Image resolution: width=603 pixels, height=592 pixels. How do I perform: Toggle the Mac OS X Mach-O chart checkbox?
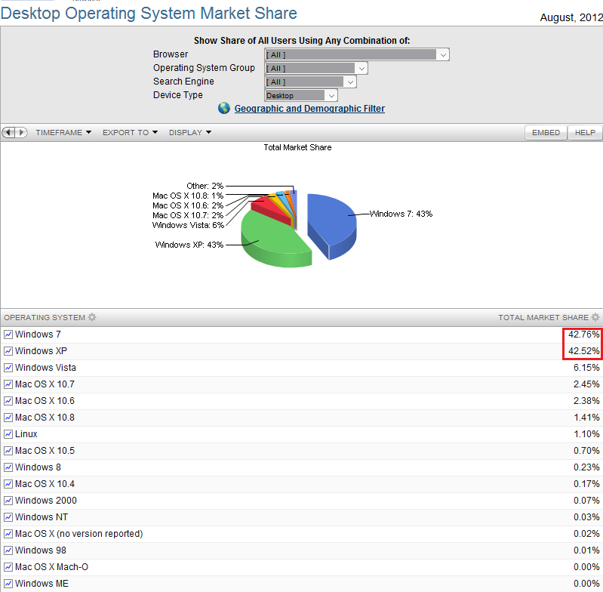pos(8,567)
